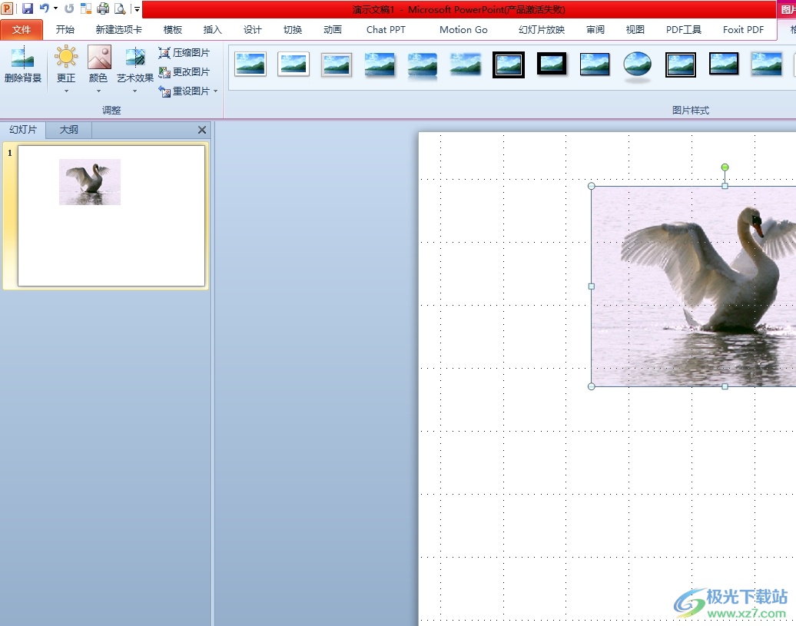
Task: Click the Save icon in quick access toolbar
Action: click(28, 8)
